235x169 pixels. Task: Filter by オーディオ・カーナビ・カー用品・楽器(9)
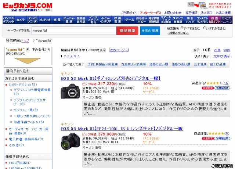point(29,131)
